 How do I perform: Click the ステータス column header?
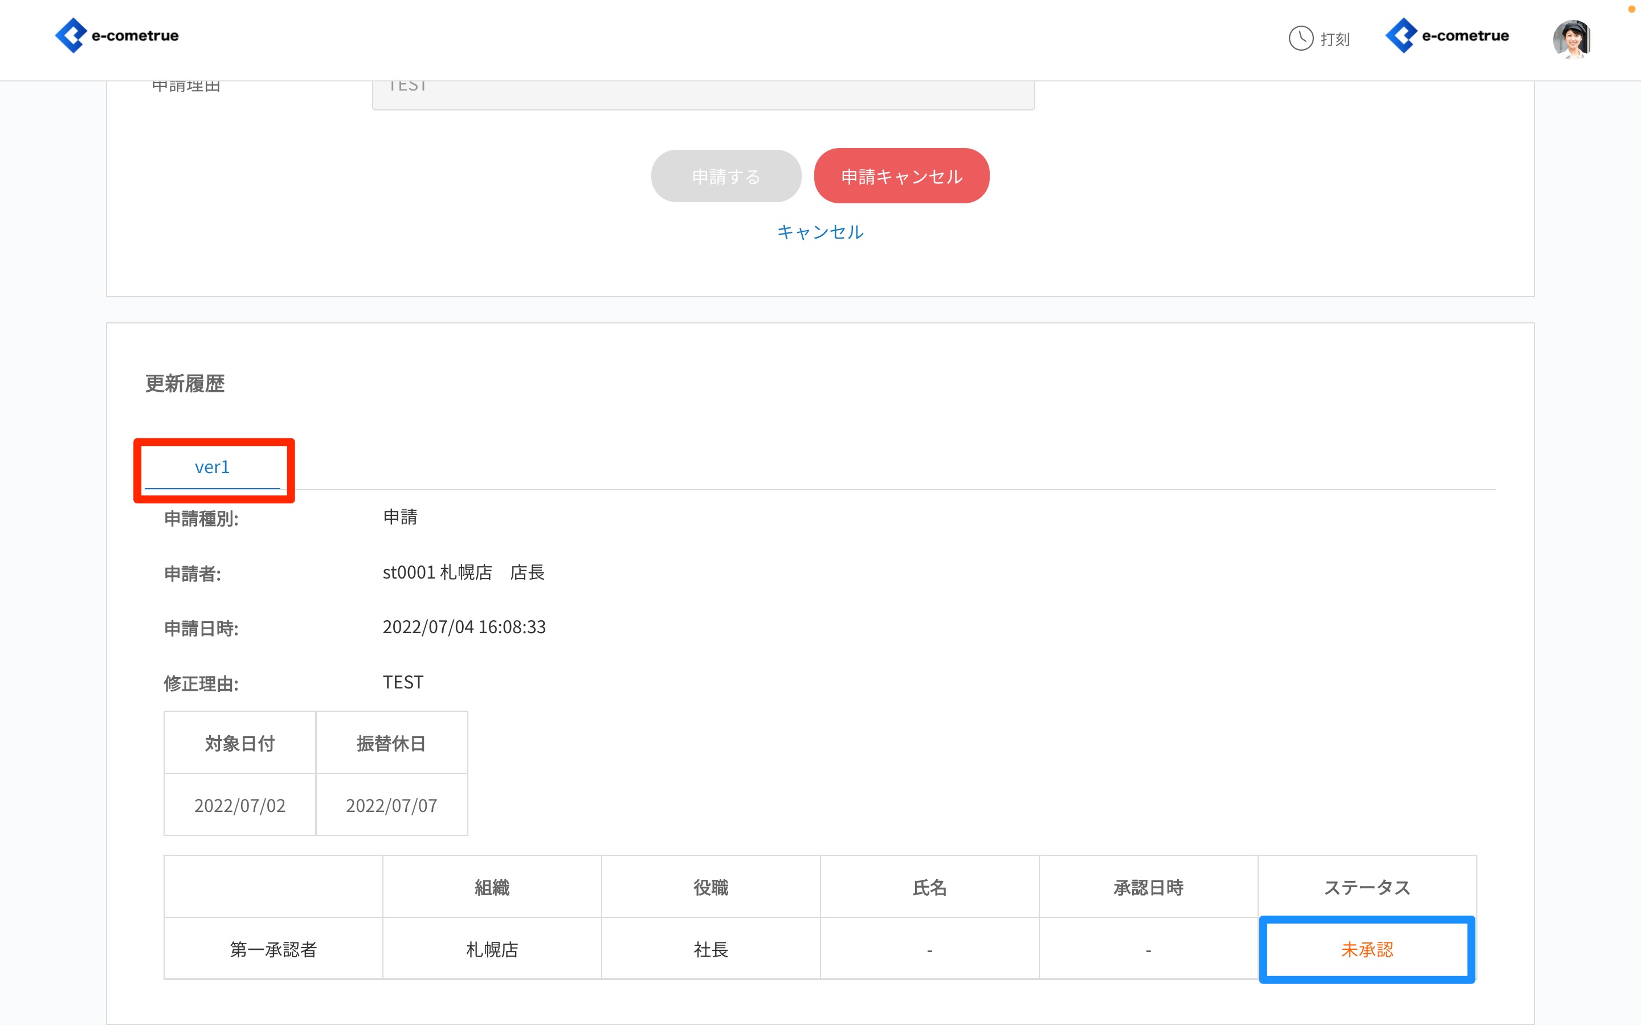(1366, 887)
